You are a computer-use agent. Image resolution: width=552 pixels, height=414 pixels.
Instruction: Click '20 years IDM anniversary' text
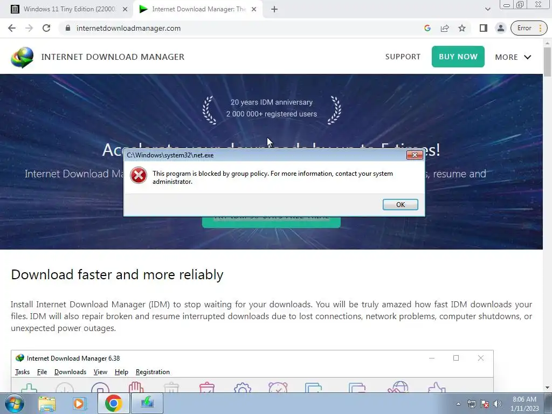(x=272, y=102)
